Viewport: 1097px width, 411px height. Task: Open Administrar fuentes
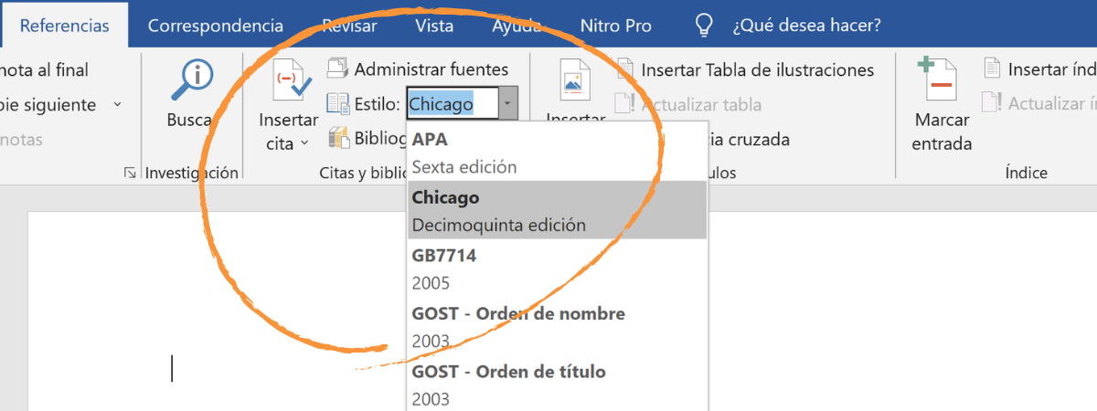pos(431,69)
